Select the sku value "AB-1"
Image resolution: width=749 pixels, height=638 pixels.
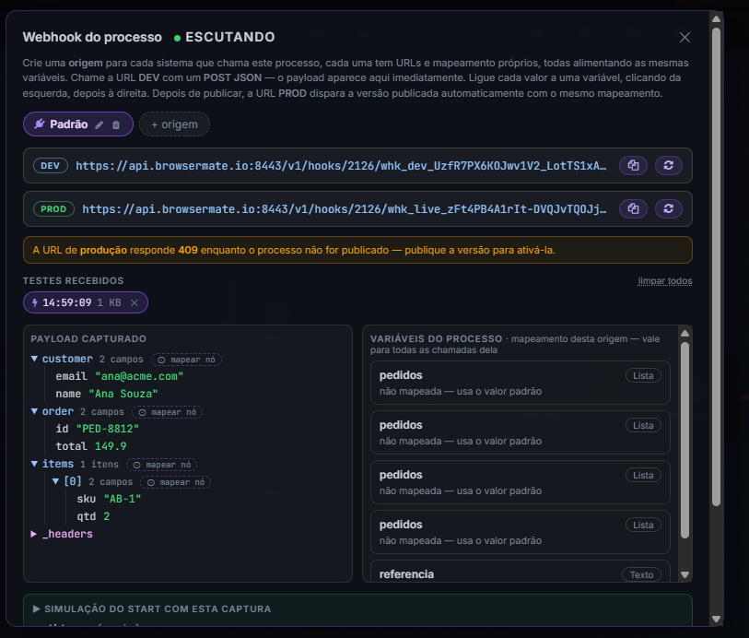[123, 499]
